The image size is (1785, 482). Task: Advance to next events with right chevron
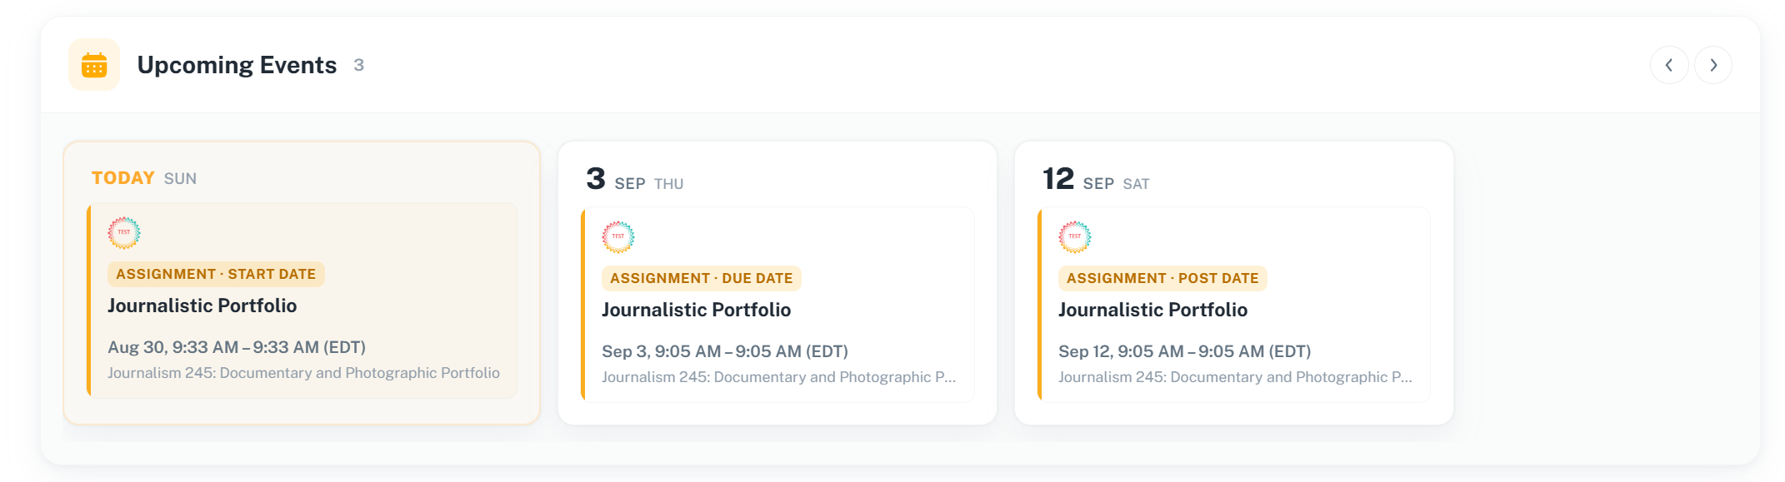pos(1713,65)
